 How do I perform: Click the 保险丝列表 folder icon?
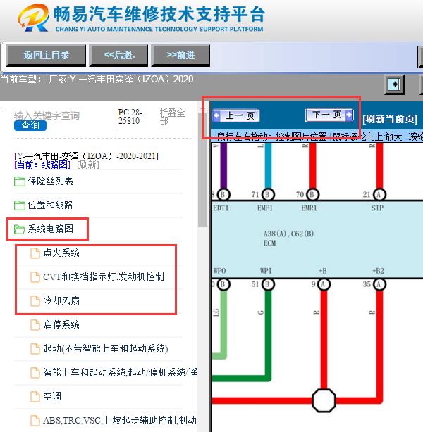(19, 182)
